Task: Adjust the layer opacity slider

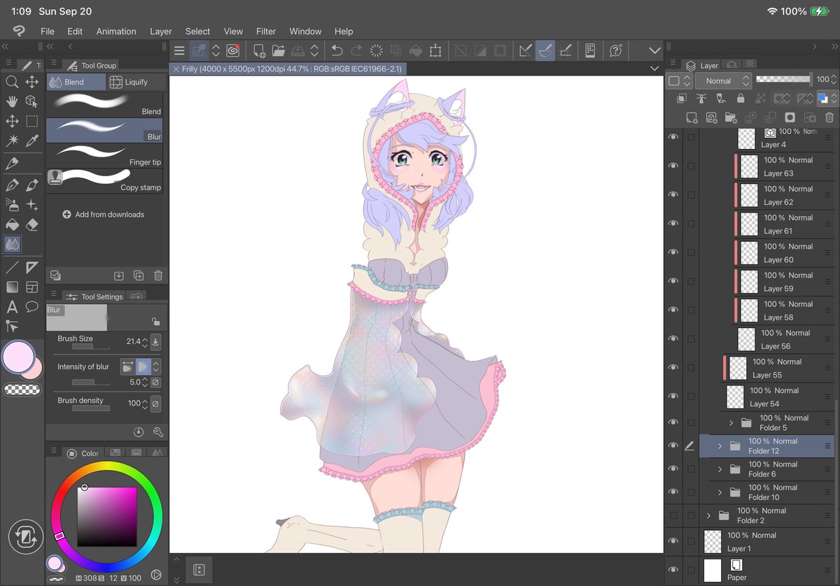Action: (783, 79)
